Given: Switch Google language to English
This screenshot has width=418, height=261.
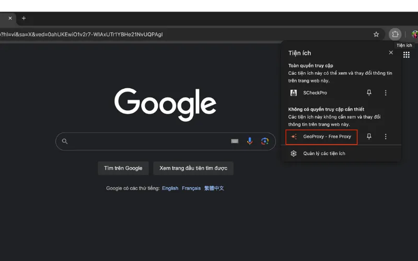Looking at the screenshot, I should point(170,188).
